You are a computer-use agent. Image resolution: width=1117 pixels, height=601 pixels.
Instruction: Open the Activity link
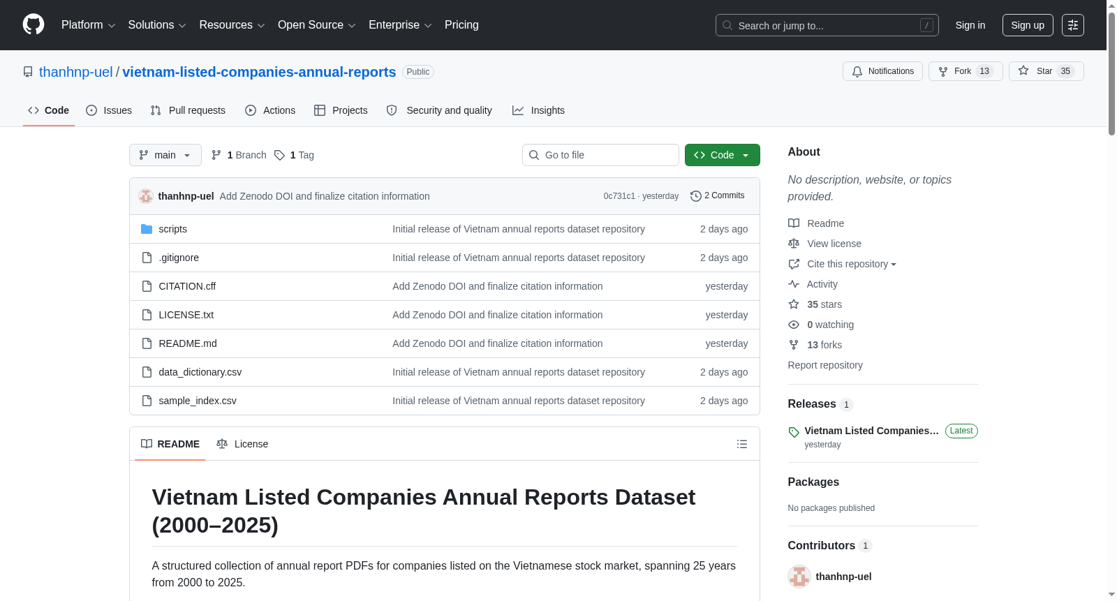pyautogui.click(x=813, y=284)
